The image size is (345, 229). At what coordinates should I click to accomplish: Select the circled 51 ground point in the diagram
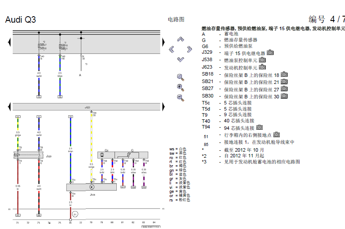75,214
